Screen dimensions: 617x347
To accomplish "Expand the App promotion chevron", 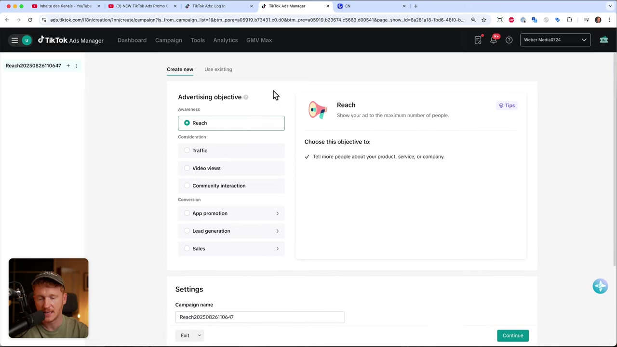I will (277, 214).
